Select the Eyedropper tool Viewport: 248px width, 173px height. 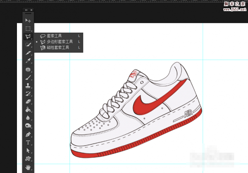28,61
